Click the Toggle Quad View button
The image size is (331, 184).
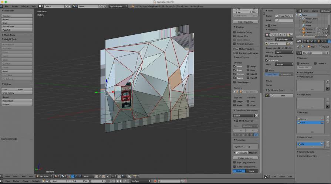pos(246,22)
